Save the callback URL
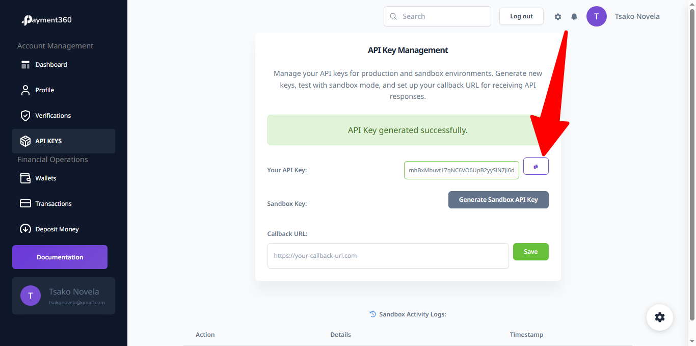Screen dimensions: 696x346 tap(530, 252)
